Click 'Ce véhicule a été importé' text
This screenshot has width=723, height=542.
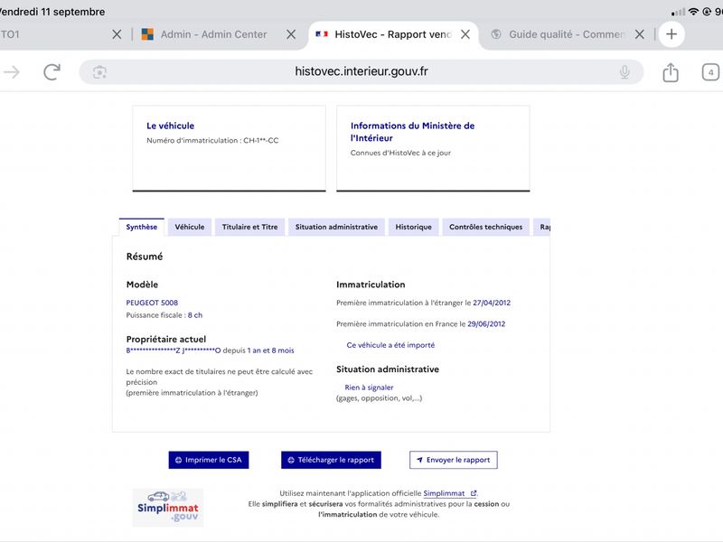tap(390, 345)
